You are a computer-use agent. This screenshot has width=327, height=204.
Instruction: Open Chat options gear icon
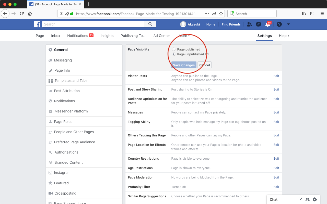point(315,199)
